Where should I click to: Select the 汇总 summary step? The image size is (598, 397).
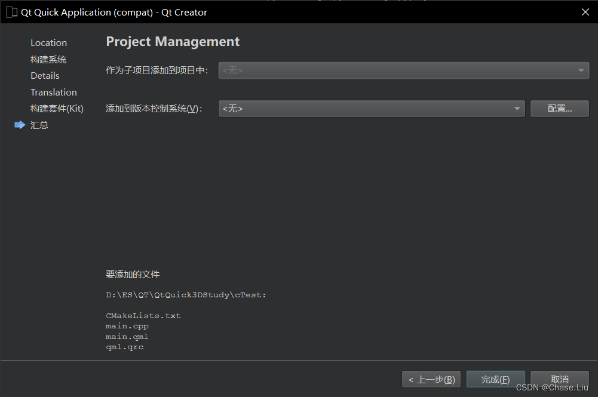39,125
